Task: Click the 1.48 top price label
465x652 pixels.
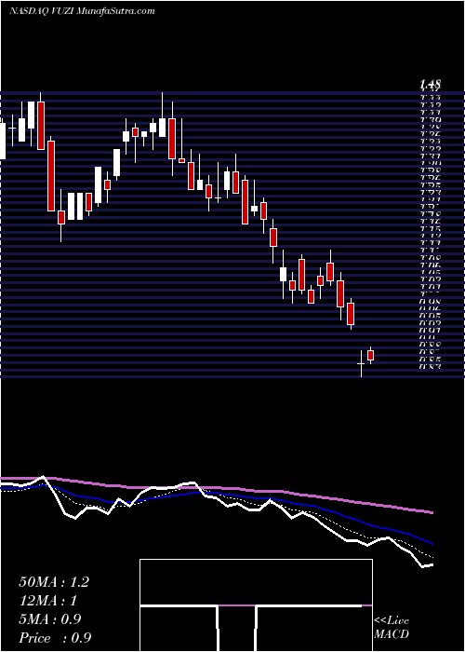Action: tap(430, 85)
